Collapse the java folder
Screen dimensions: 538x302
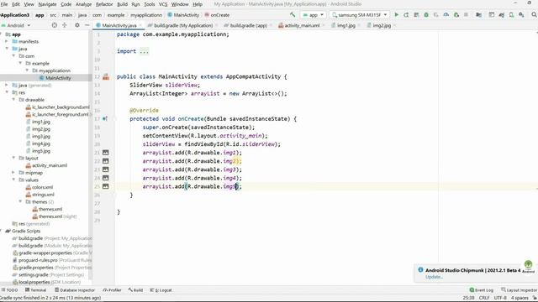pyautogui.click(x=7, y=49)
